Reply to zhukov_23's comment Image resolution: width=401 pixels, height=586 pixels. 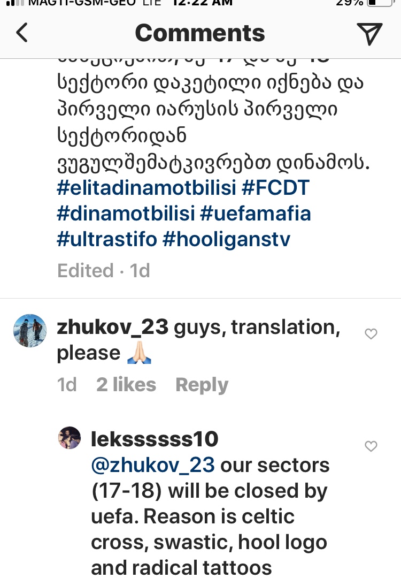[202, 385]
